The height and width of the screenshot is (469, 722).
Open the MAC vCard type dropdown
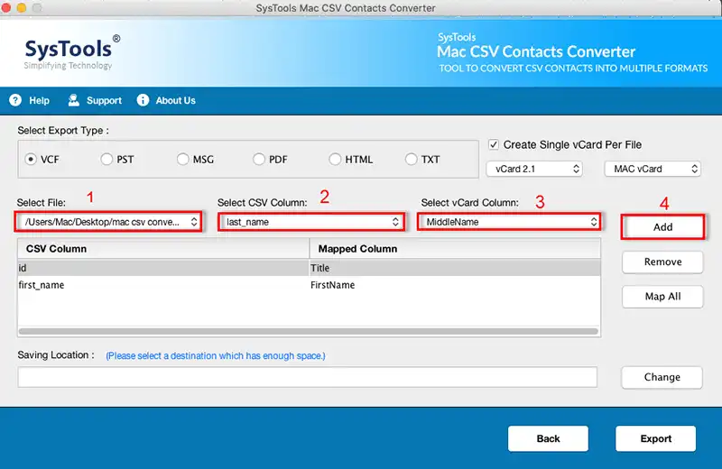click(x=653, y=169)
